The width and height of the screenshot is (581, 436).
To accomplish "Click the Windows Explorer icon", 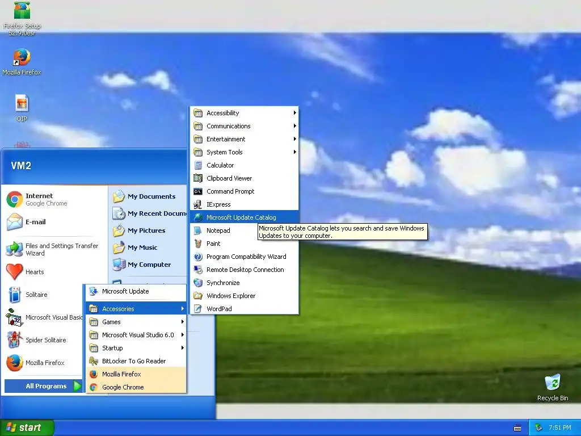I will click(x=198, y=296).
